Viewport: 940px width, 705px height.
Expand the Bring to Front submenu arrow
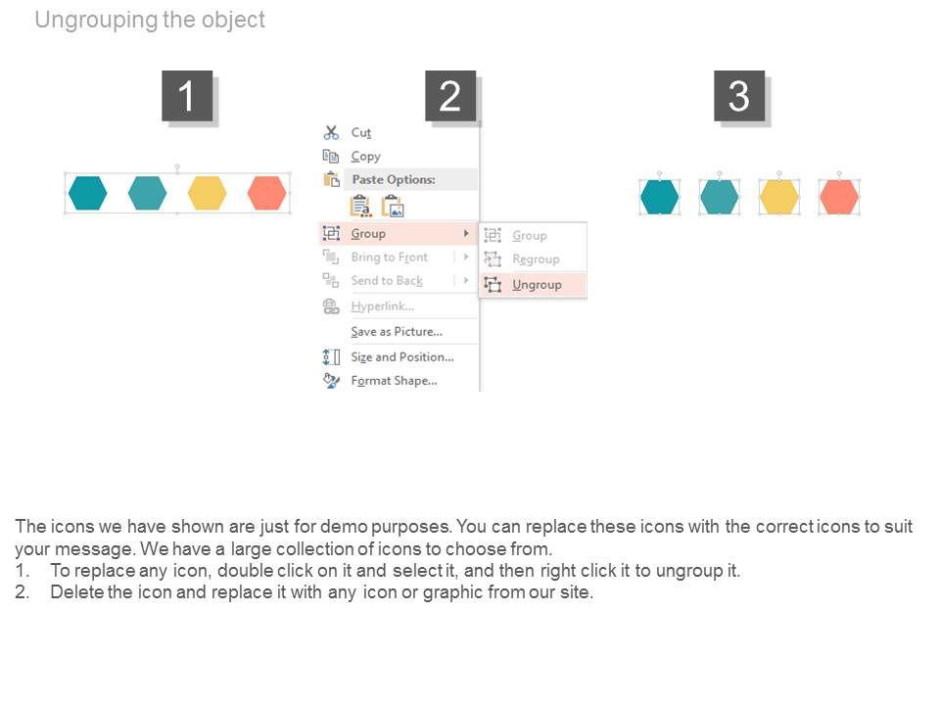click(466, 258)
